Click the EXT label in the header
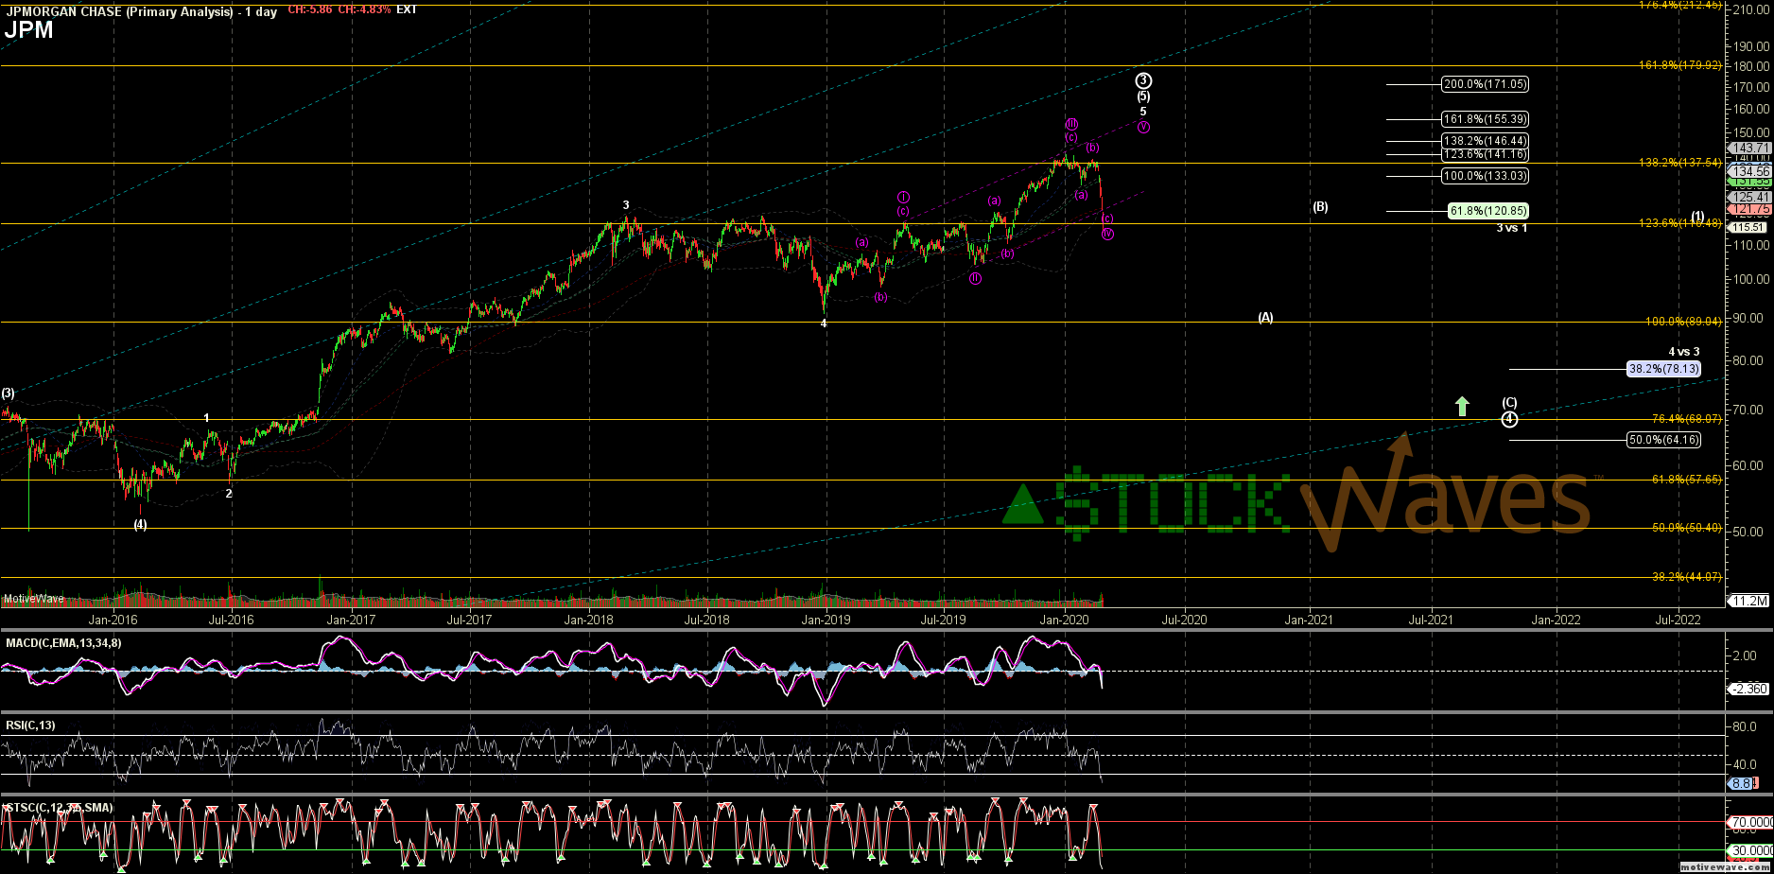The height and width of the screenshot is (874, 1774). (407, 9)
